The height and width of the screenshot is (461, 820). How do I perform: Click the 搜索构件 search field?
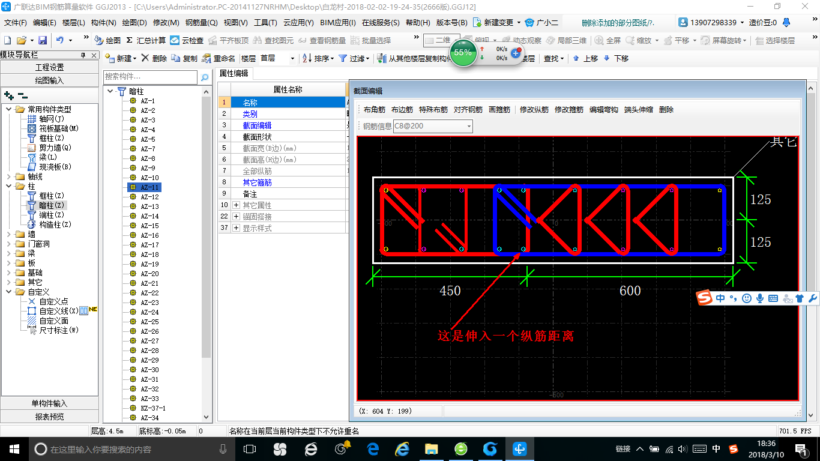(x=150, y=77)
